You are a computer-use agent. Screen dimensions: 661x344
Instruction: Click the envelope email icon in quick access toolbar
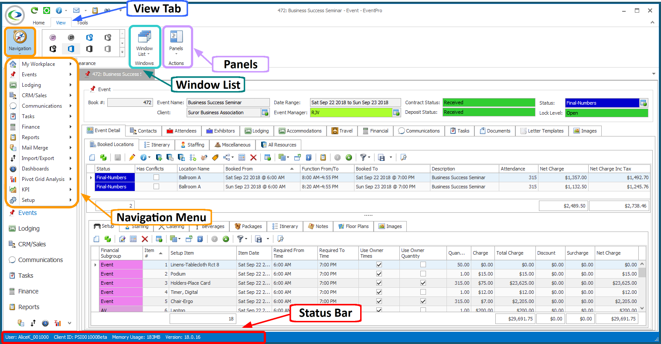76,10
